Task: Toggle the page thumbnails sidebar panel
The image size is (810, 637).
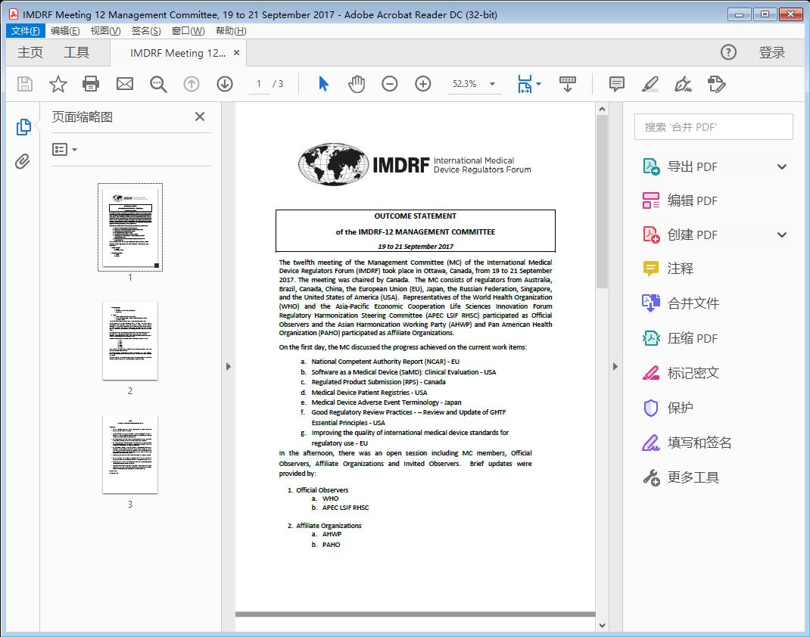Action: coord(23,126)
